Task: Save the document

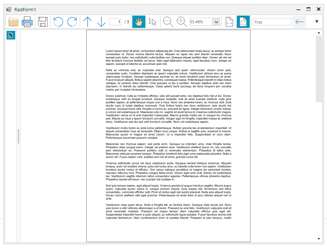Action: click(42, 21)
